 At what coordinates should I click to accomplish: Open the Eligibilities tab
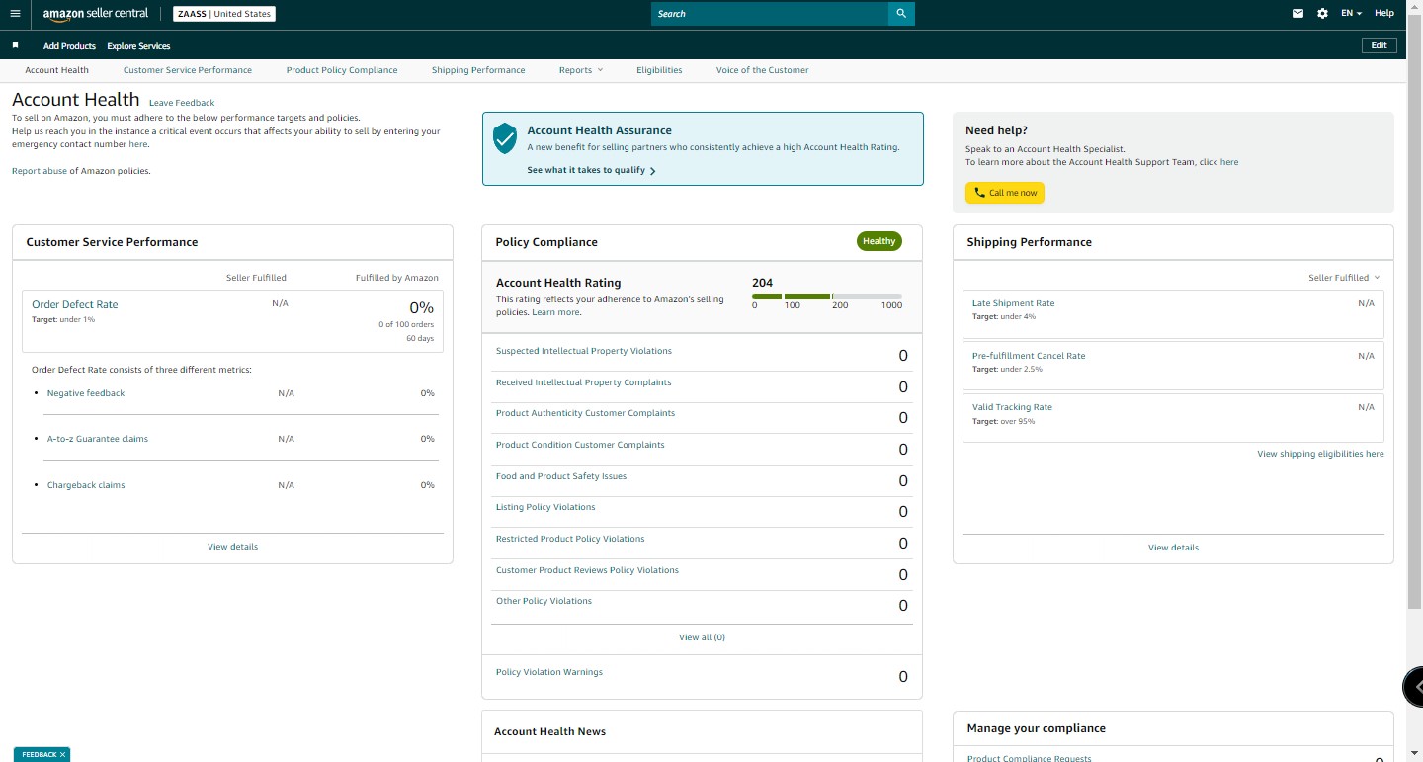tap(659, 70)
